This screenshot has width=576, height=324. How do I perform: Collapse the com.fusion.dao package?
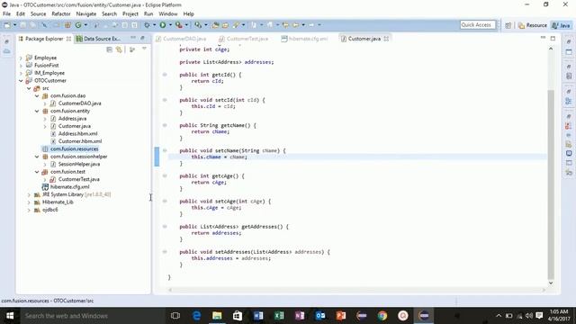coord(37,96)
